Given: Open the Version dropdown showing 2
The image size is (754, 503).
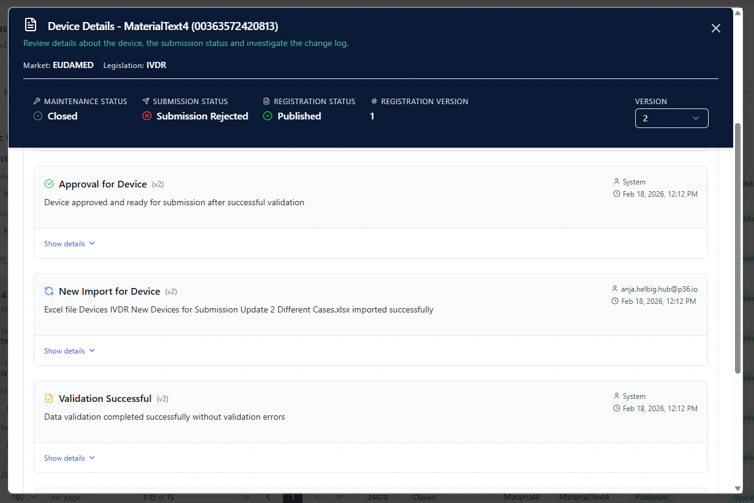Looking at the screenshot, I should point(671,118).
